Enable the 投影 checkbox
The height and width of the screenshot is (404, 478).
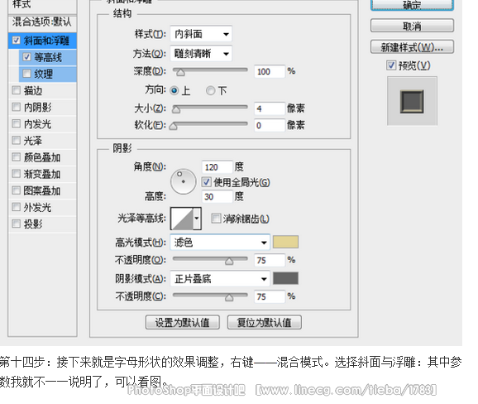16,224
